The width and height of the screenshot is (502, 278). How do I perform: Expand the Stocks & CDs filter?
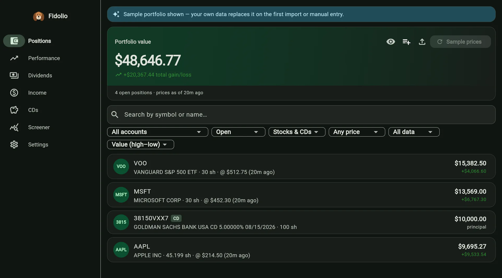pyautogui.click(x=297, y=132)
